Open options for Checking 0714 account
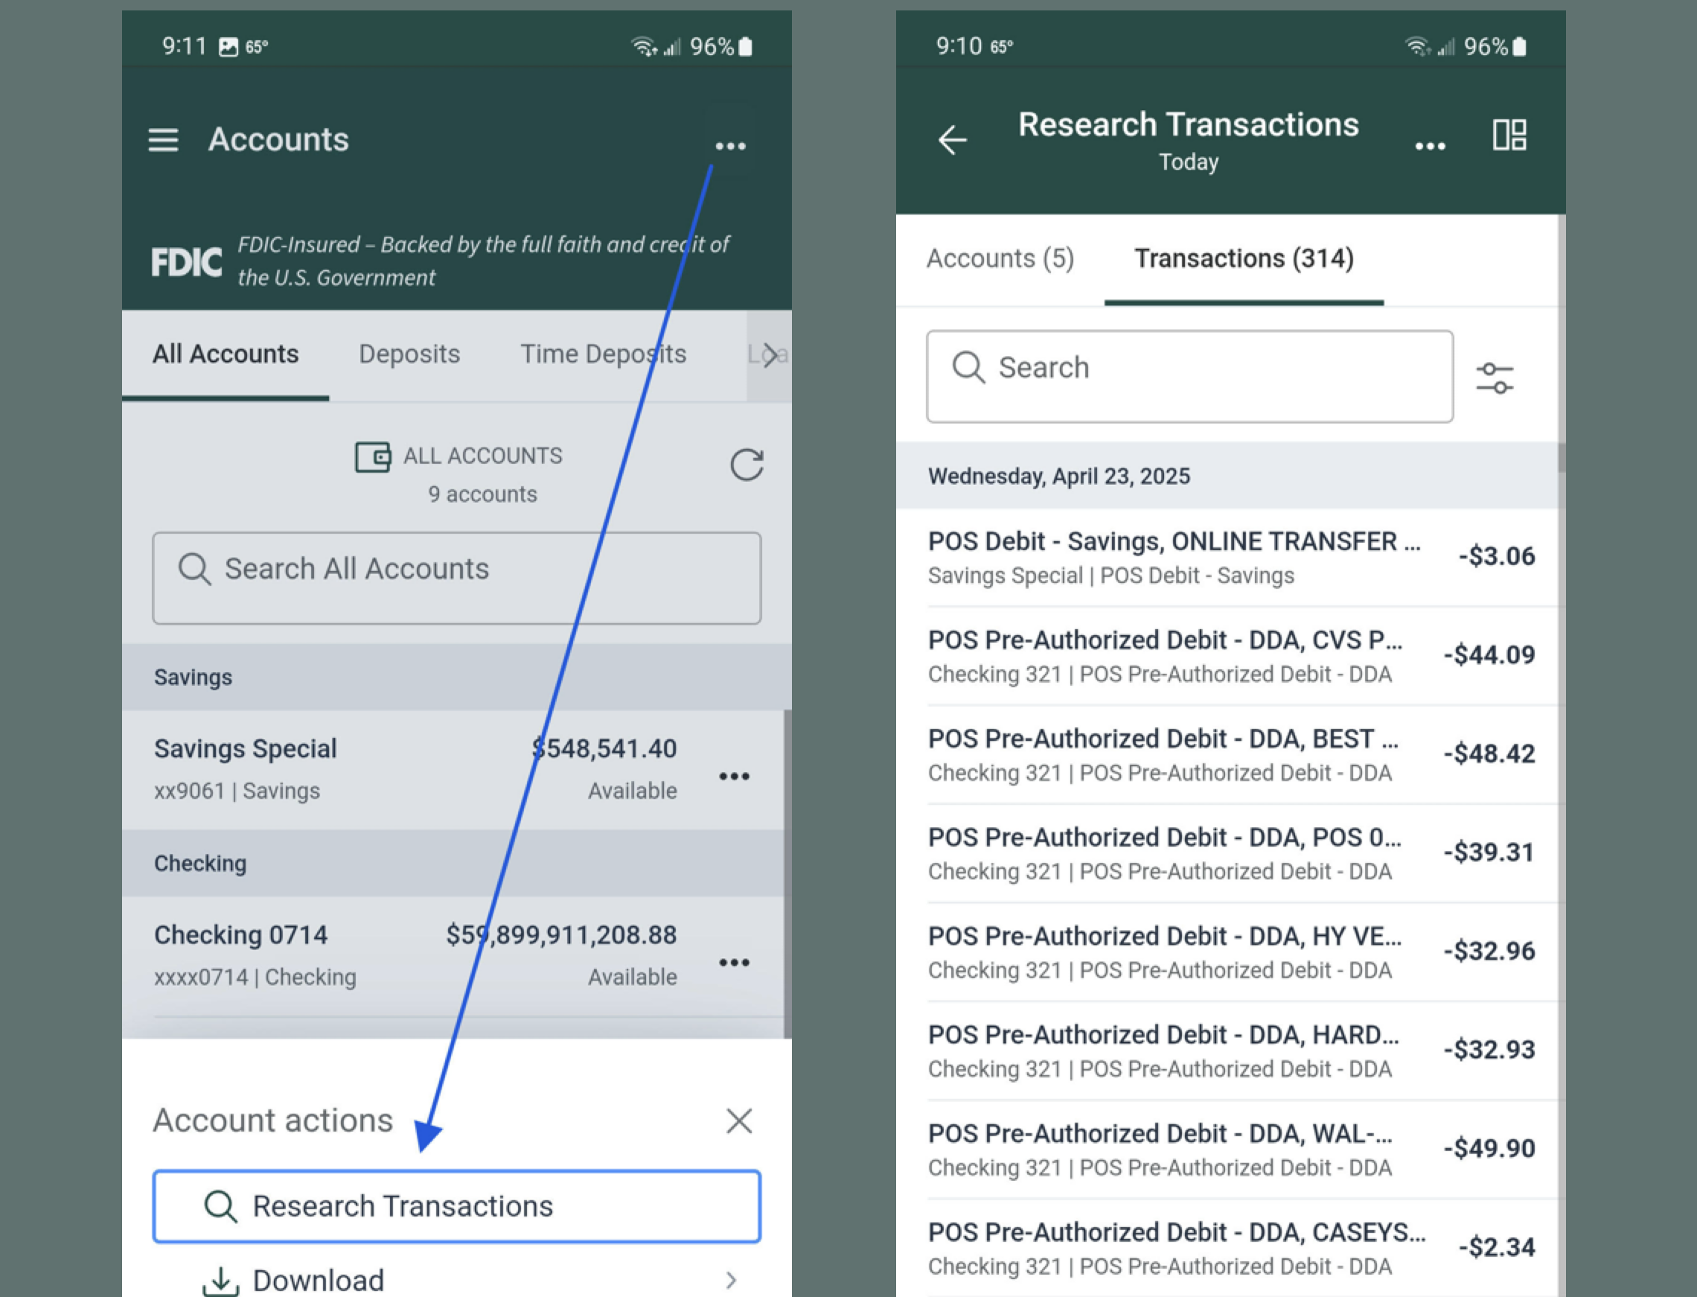The image size is (1697, 1297). click(x=735, y=961)
